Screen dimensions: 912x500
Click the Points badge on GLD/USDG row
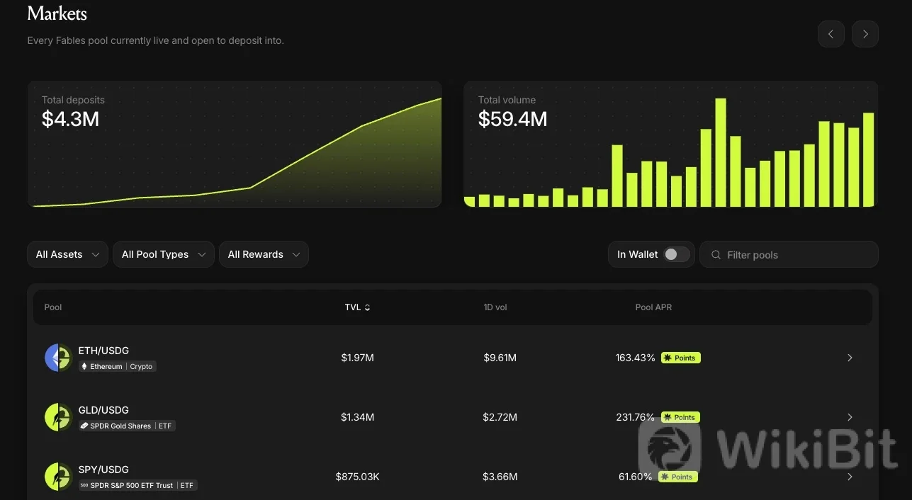681,417
